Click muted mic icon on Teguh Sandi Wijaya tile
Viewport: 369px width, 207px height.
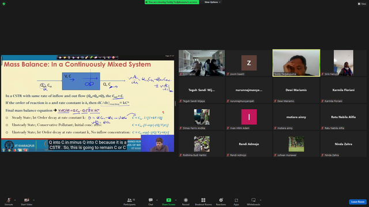180,101
